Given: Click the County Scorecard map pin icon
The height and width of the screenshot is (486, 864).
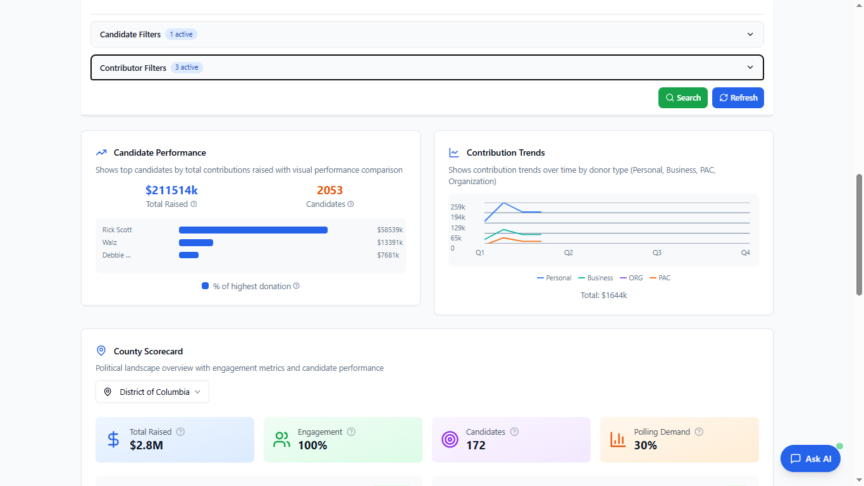Looking at the screenshot, I should (x=101, y=351).
